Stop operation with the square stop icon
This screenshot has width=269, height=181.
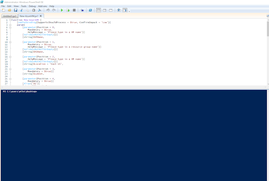74,10
